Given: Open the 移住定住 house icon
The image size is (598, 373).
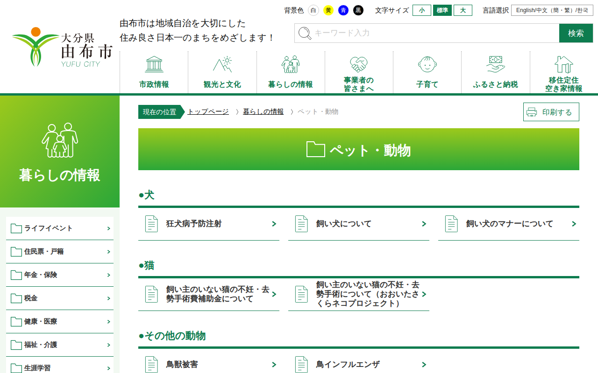Looking at the screenshot, I should [x=564, y=64].
